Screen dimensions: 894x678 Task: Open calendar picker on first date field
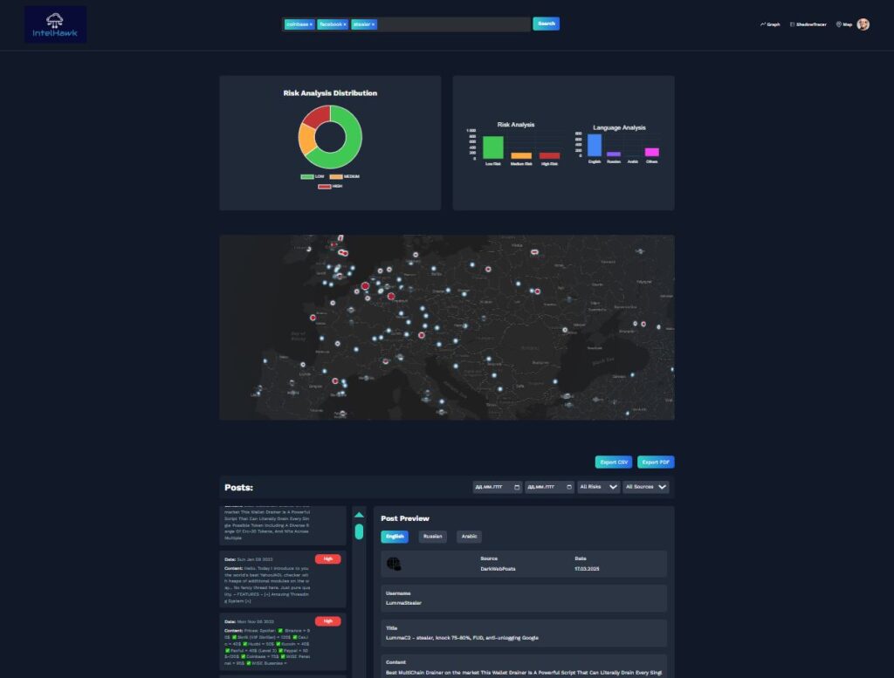click(x=518, y=487)
